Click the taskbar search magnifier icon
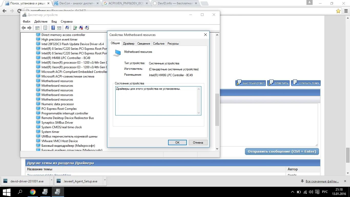 20,192
